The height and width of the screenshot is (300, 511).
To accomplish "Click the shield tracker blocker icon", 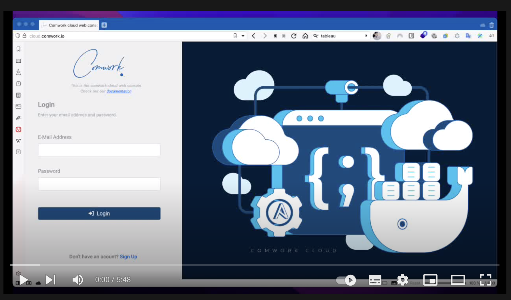I will 18,36.
